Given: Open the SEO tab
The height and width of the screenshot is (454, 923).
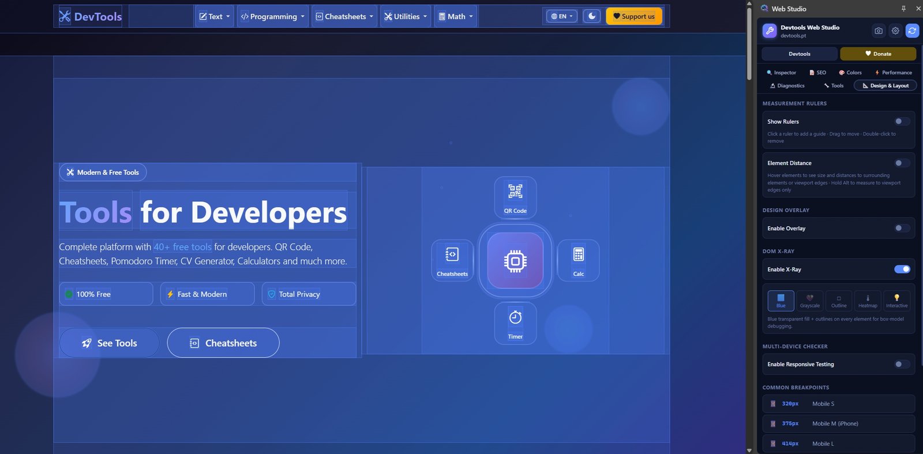Looking at the screenshot, I should click(817, 73).
